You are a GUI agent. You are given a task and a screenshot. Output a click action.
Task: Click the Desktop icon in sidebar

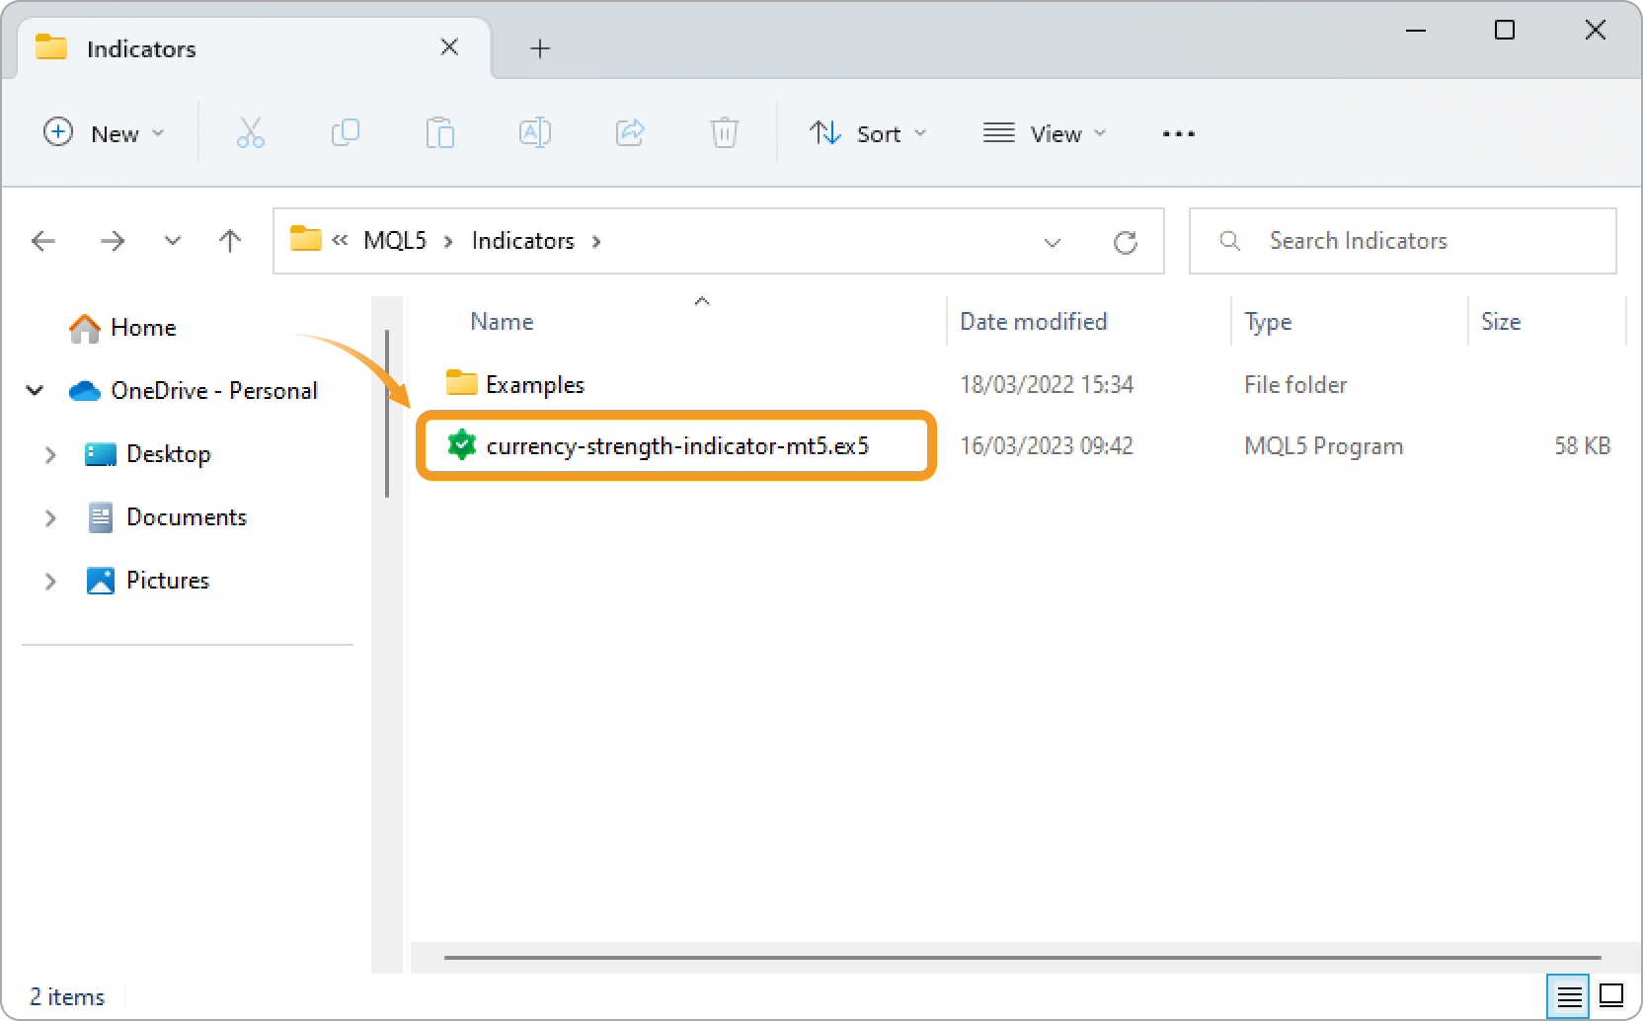[101, 454]
